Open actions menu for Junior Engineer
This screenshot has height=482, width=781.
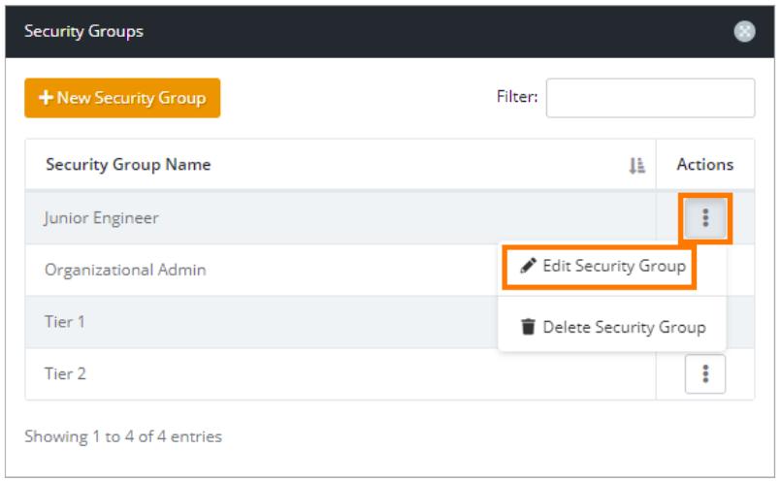click(x=704, y=218)
